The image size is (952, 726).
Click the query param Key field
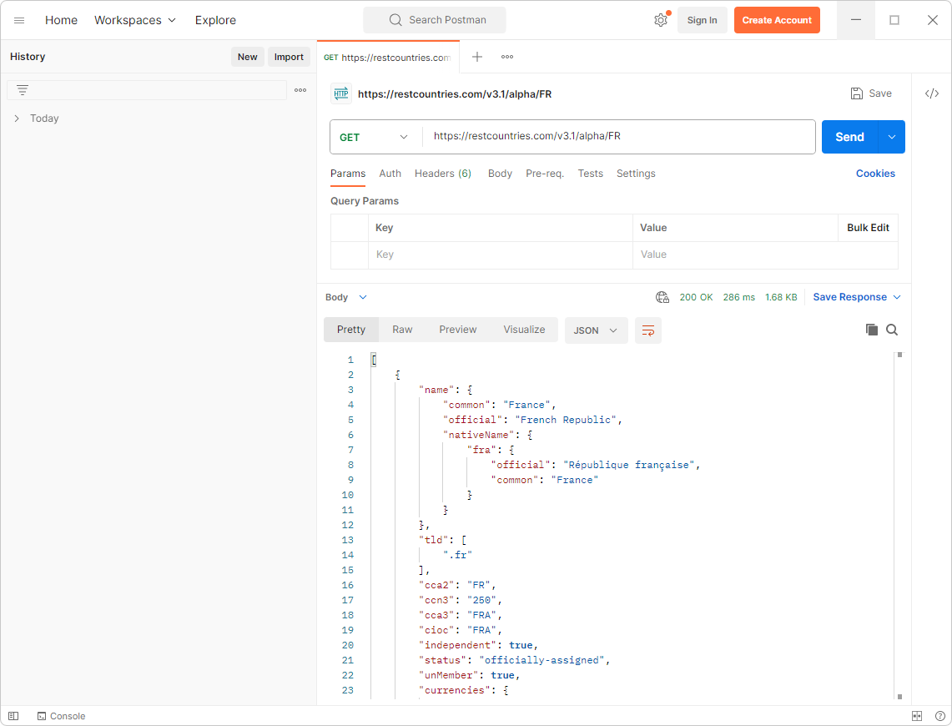pyautogui.click(x=501, y=255)
